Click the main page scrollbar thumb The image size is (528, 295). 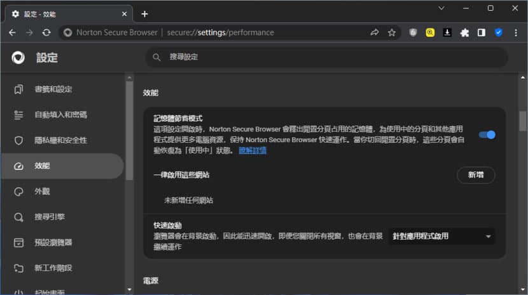click(523, 121)
